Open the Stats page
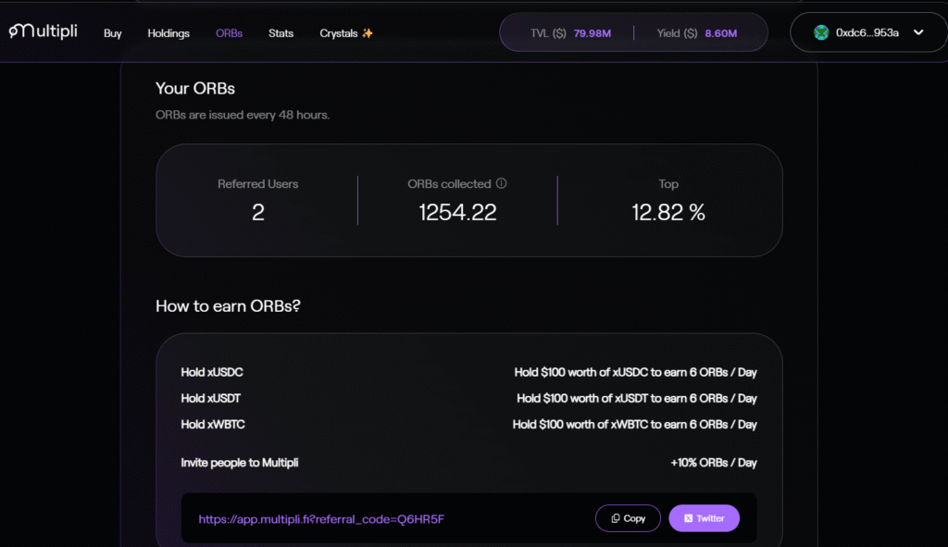 tap(281, 33)
